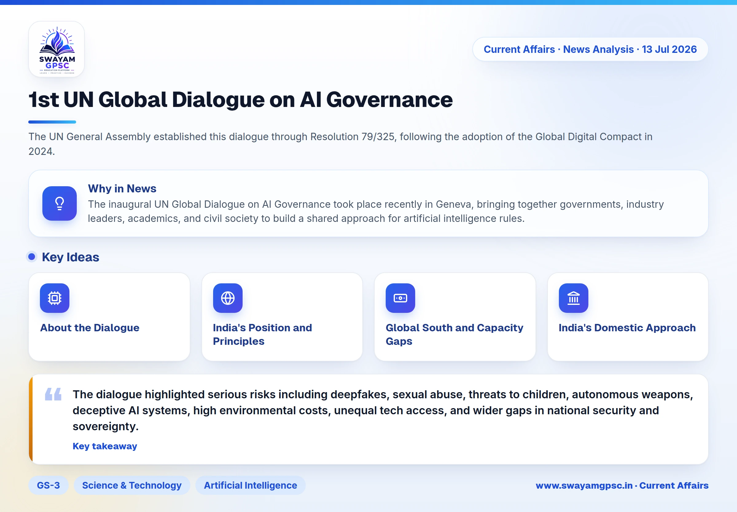Click the institution building icon above India's Domestic Approach
Screen dimensions: 737x512
pyautogui.click(x=574, y=298)
